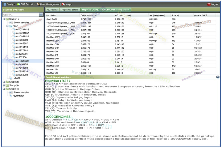Click the Study(1) folder icon
Image resolution: width=222 pixels, height=148 pixels.
click(7, 19)
